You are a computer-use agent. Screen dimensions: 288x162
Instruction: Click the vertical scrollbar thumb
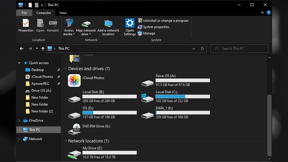[x=269, y=125]
